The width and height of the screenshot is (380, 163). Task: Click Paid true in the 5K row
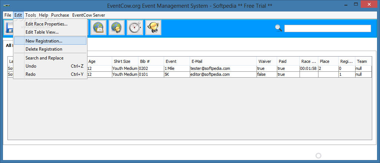[x=288, y=74]
